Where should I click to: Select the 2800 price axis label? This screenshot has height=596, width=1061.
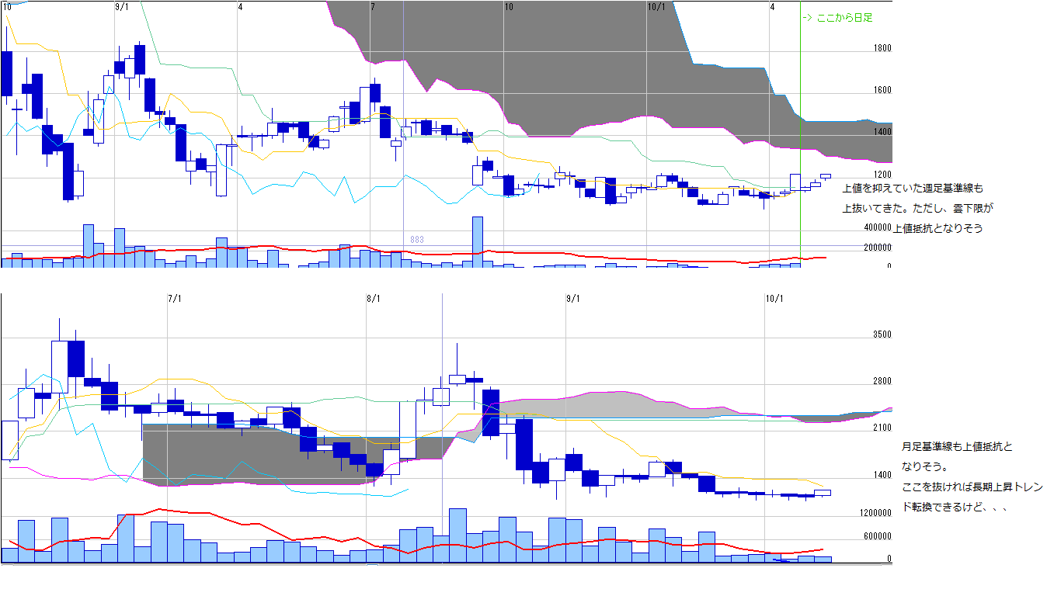pyautogui.click(x=882, y=382)
